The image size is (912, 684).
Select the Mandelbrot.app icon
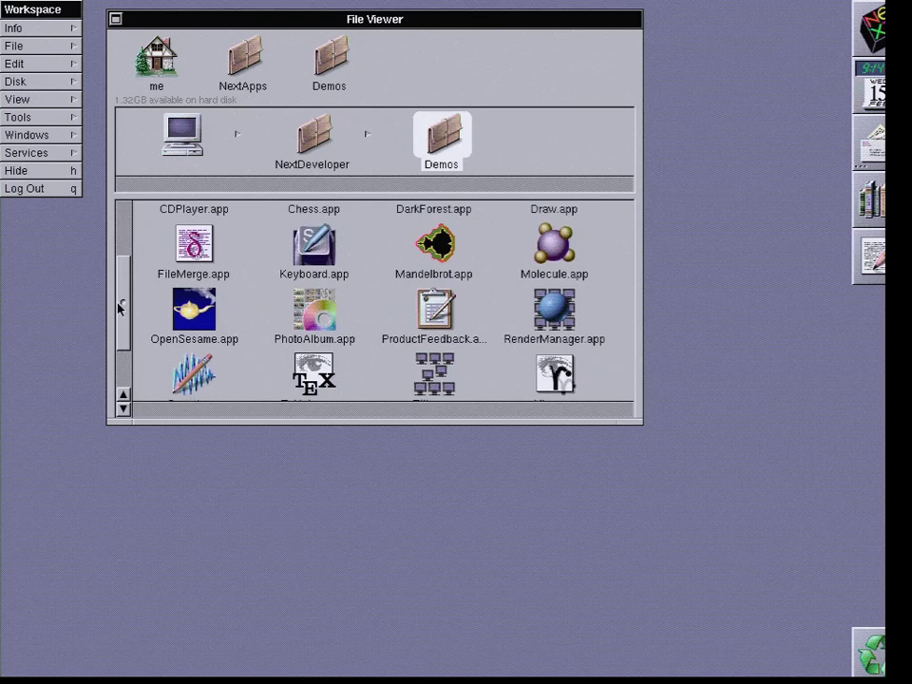435,244
